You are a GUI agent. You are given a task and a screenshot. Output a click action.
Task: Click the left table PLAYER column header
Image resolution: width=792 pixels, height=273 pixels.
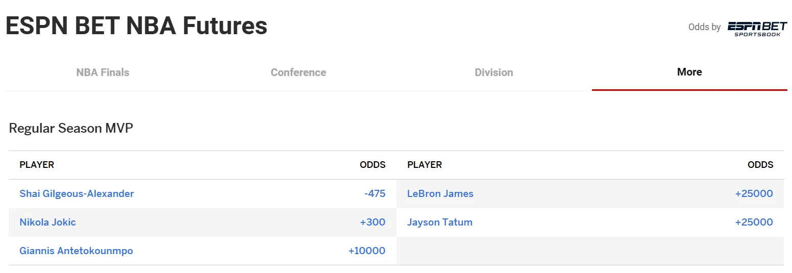37,165
